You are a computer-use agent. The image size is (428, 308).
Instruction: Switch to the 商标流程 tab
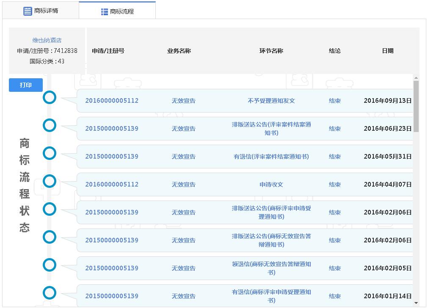click(x=117, y=11)
